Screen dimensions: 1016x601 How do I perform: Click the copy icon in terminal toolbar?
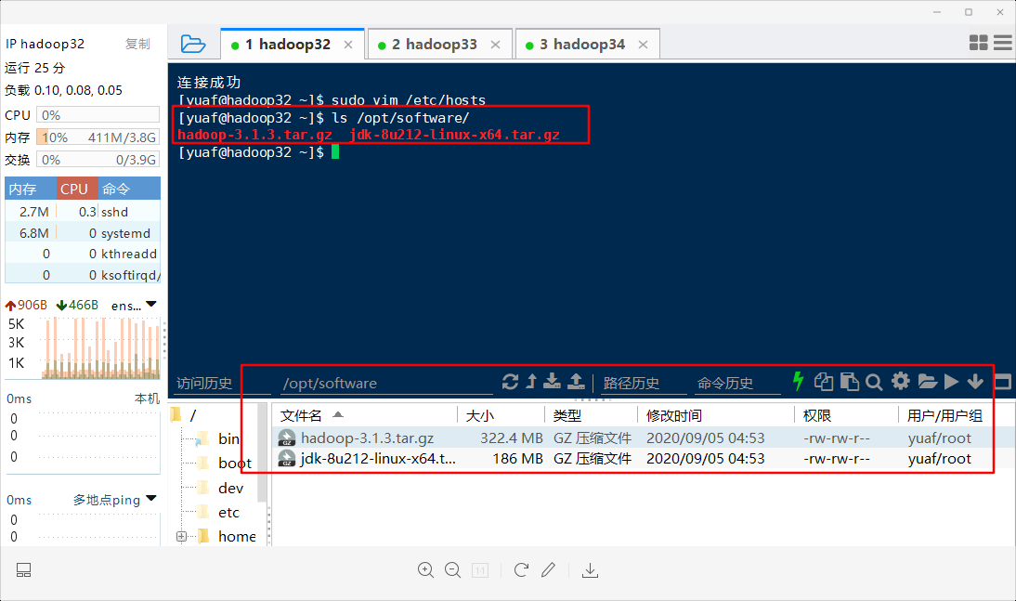[x=824, y=382]
